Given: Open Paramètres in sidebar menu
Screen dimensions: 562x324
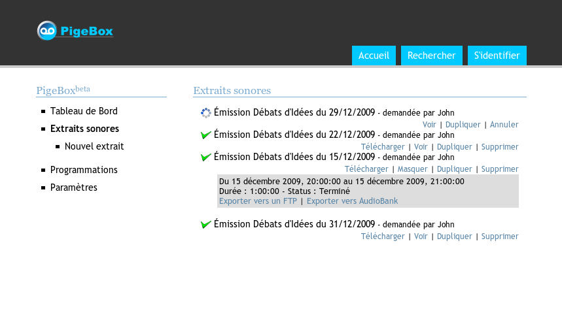Looking at the screenshot, I should pyautogui.click(x=73, y=187).
